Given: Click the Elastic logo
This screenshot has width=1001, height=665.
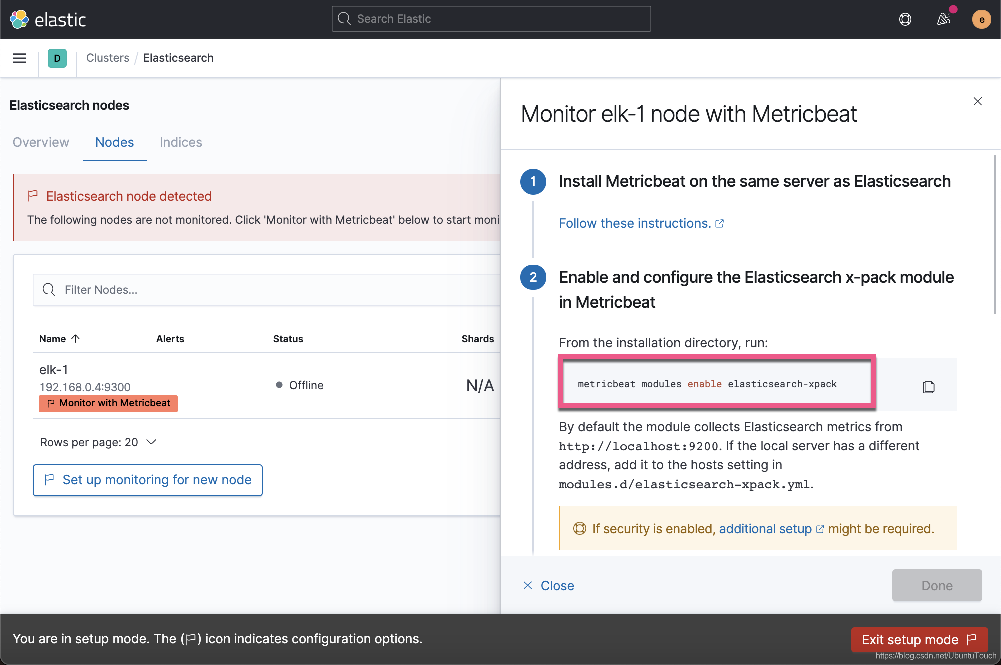Looking at the screenshot, I should [48, 20].
